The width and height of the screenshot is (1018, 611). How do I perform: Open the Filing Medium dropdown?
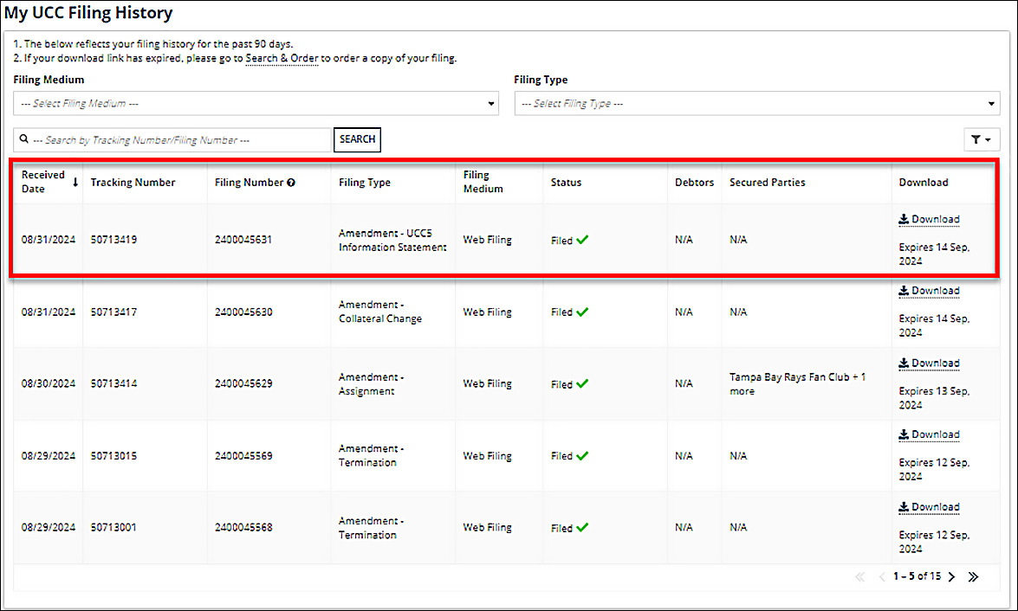pos(256,104)
